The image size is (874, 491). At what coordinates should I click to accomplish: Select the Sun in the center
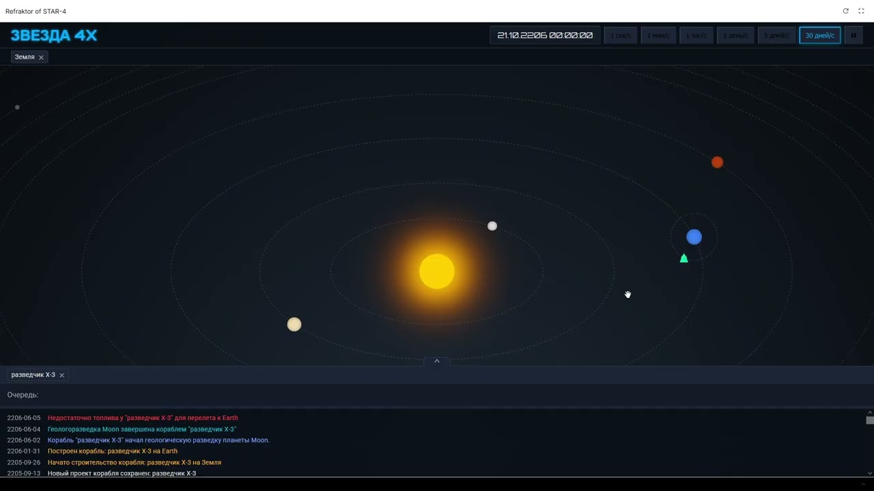[x=437, y=271]
